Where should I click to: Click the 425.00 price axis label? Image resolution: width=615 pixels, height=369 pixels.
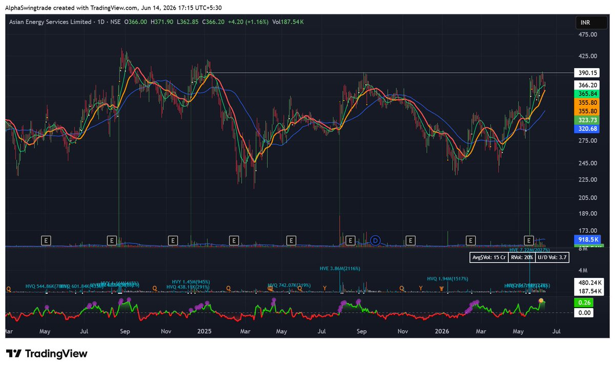(587, 56)
